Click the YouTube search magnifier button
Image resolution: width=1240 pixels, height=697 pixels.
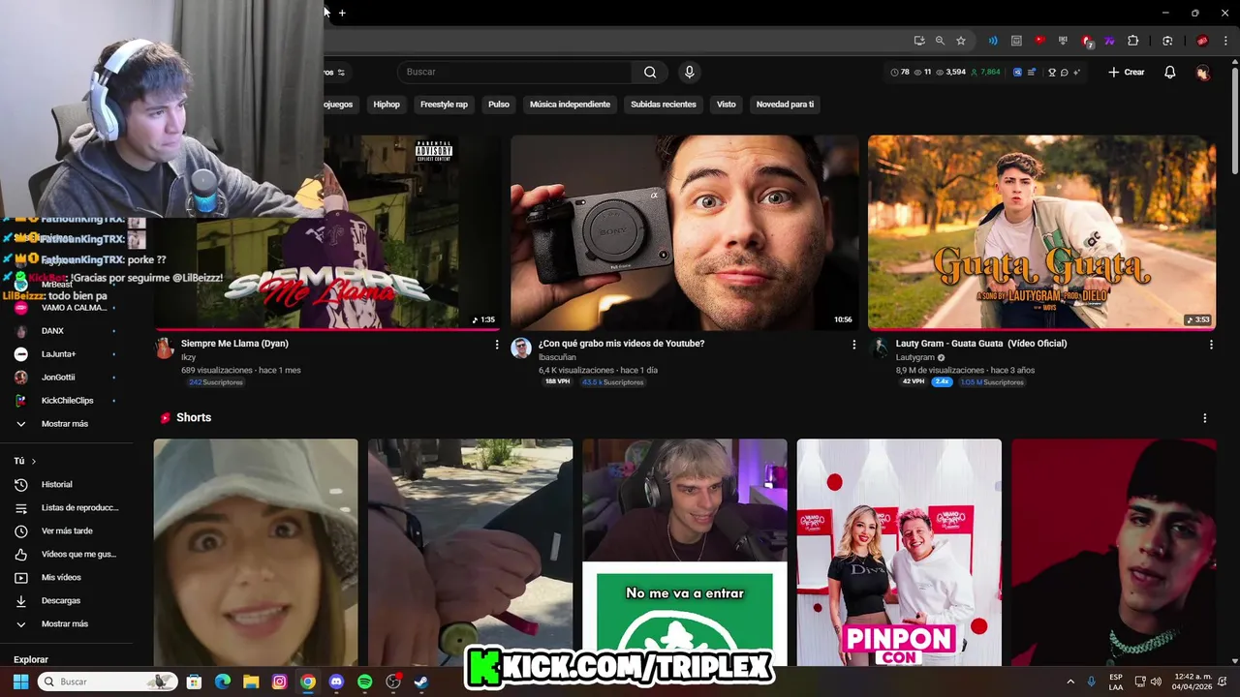pyautogui.click(x=650, y=72)
